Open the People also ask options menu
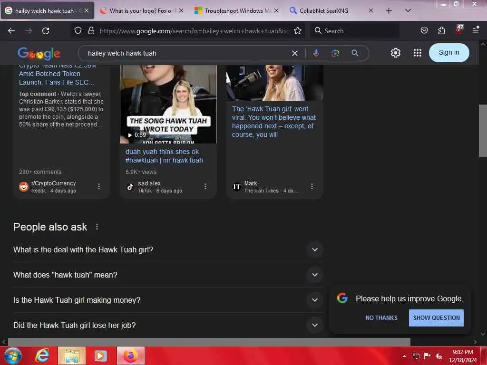 97,227
